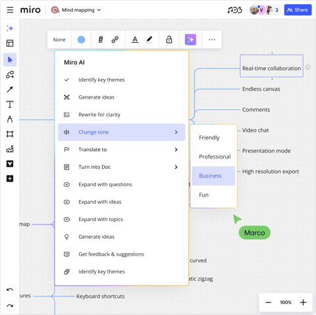Open the Turn into Doc submenu

pos(122,167)
